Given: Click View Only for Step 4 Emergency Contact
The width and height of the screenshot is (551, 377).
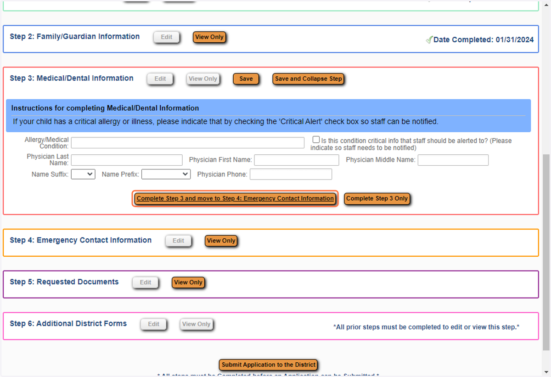Looking at the screenshot, I should point(221,241).
